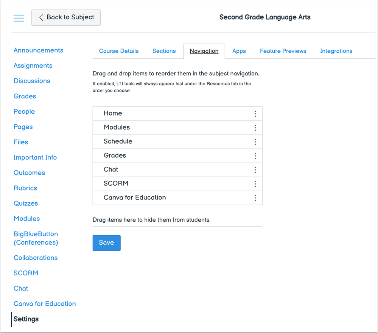The height and width of the screenshot is (333, 378).
Task: Open options menu for Schedule row
Action: tap(255, 142)
